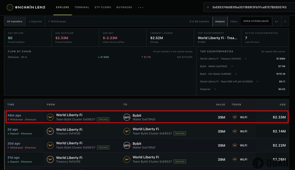Show only Withdrawals
Viewport: 295px width, 170px height.
[57, 21]
